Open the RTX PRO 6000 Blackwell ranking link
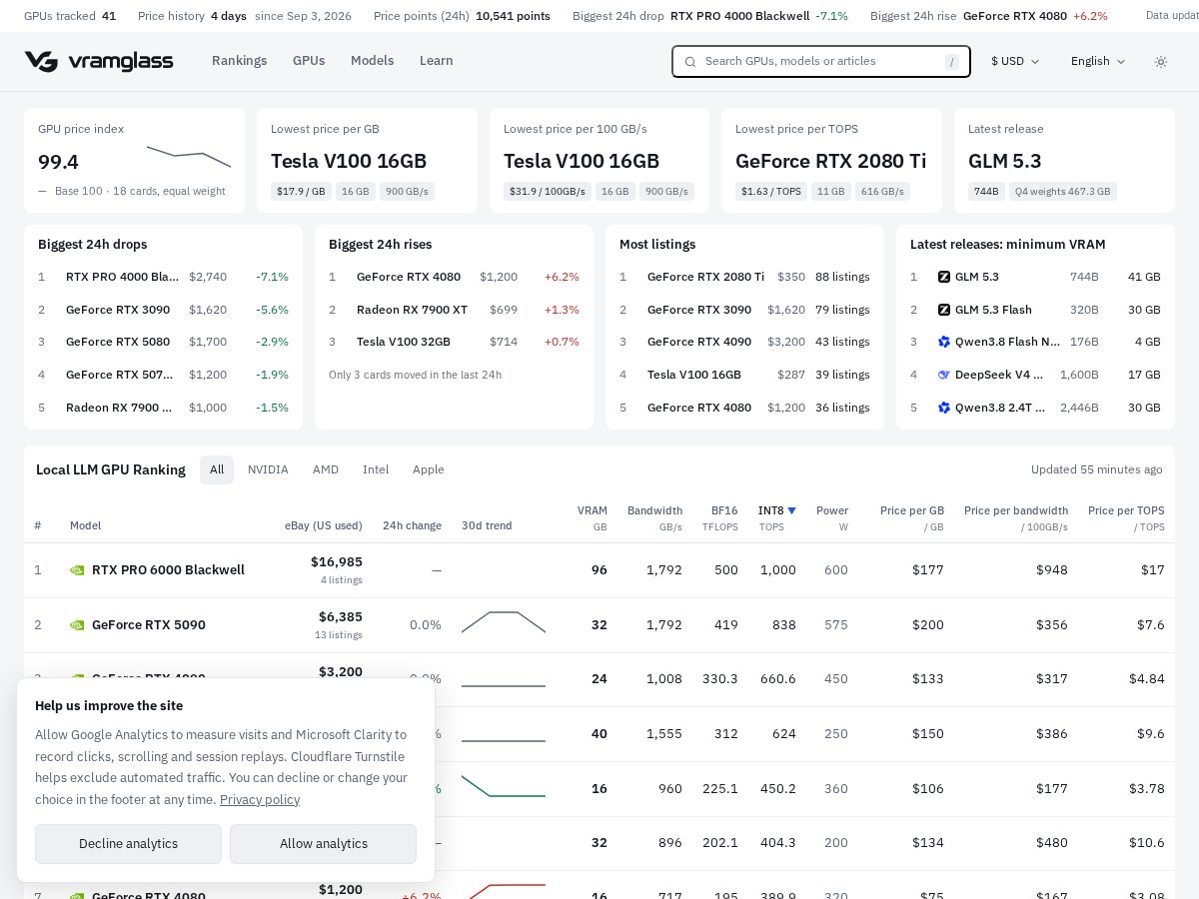The image size is (1199, 899). tap(168, 570)
